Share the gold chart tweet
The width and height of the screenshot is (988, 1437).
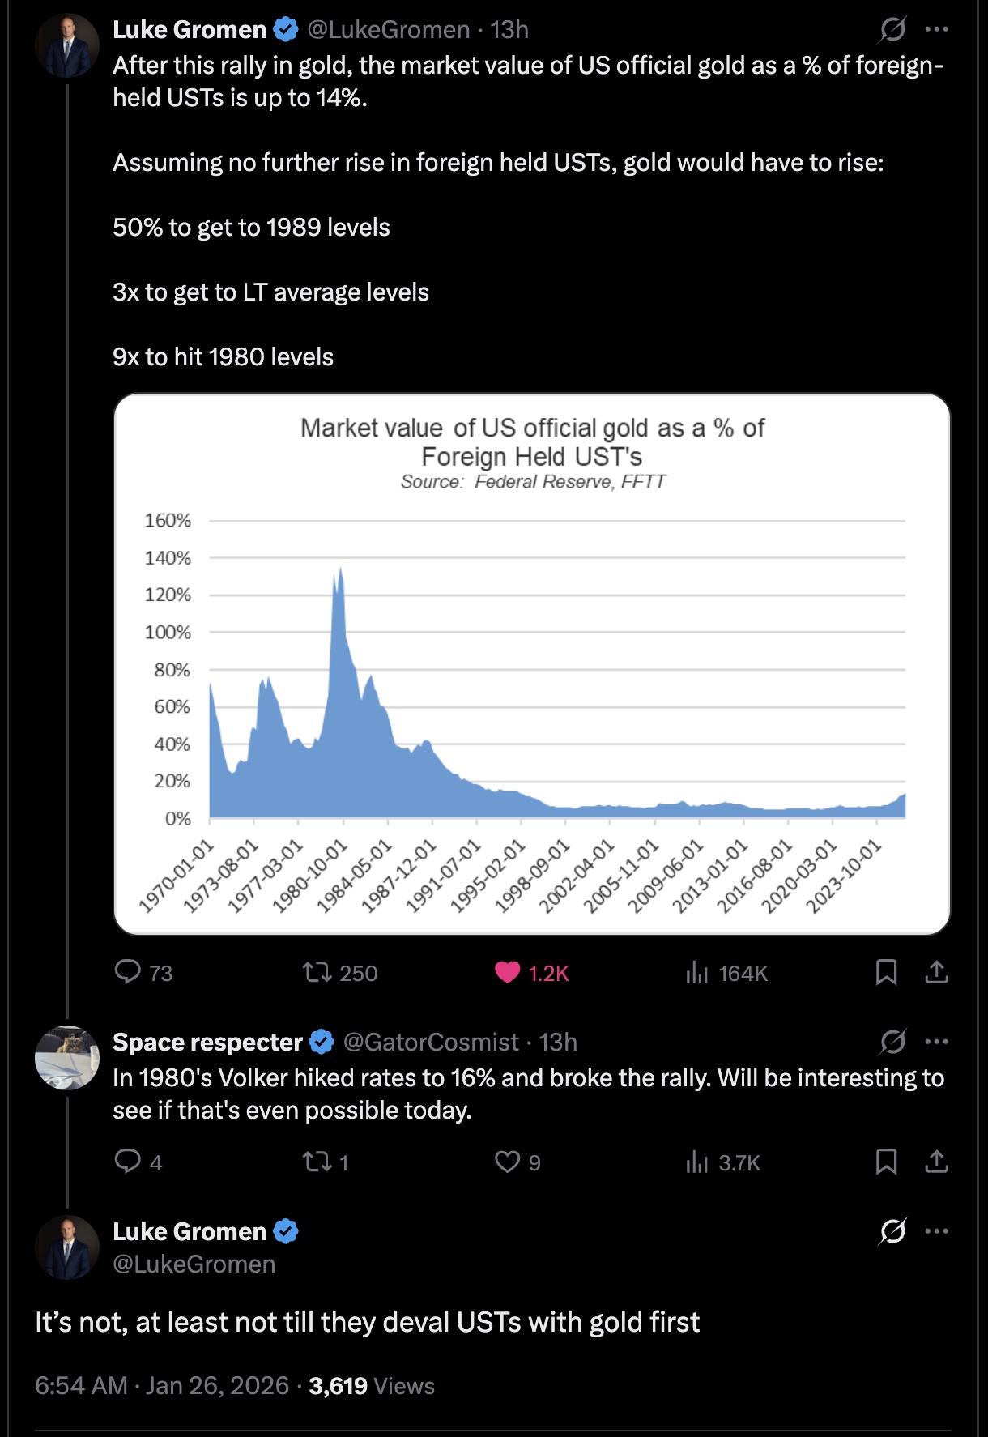(936, 972)
